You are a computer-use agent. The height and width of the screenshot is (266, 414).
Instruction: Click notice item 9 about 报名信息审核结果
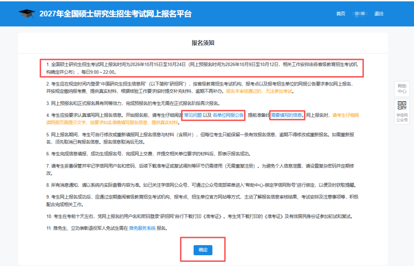202,201
